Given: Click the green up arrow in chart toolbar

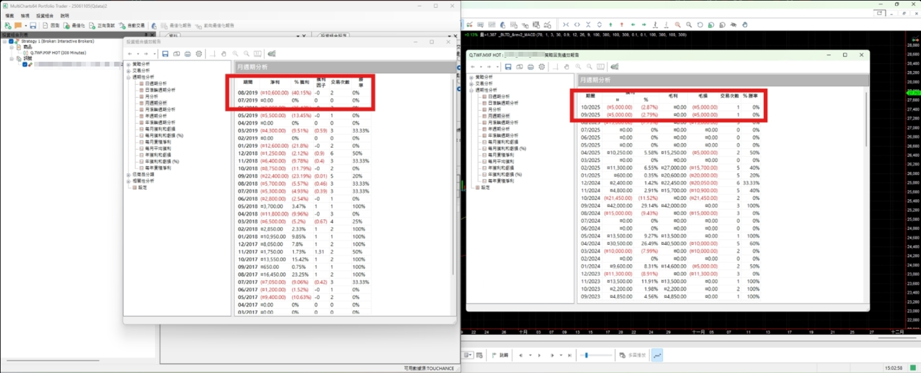Looking at the screenshot, I should (610, 25).
